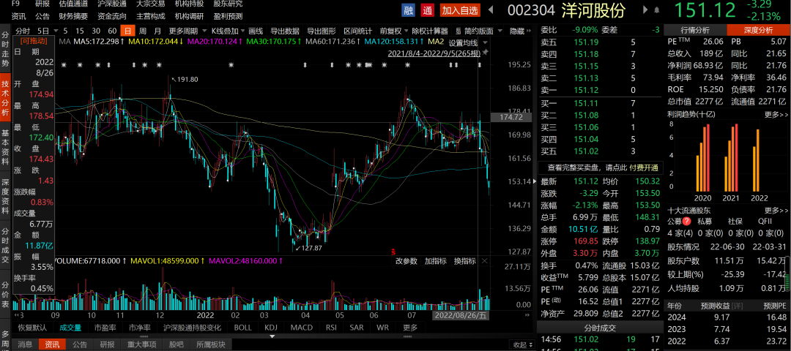Expand the K线叠加 overlay dropdown

click(228, 31)
